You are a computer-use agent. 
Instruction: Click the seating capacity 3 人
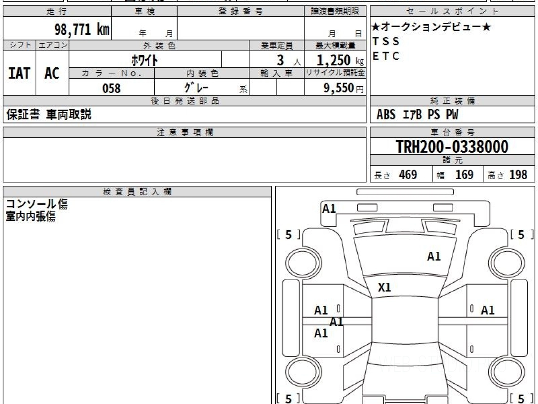288,60
